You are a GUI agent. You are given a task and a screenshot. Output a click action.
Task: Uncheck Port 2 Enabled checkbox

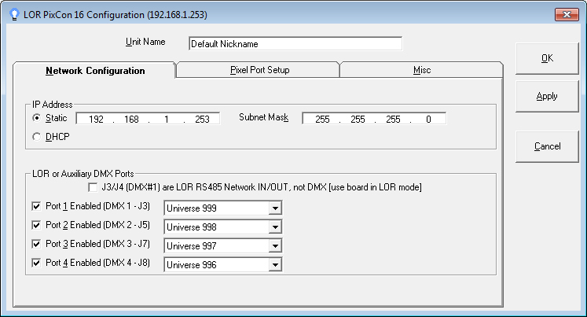(36, 226)
